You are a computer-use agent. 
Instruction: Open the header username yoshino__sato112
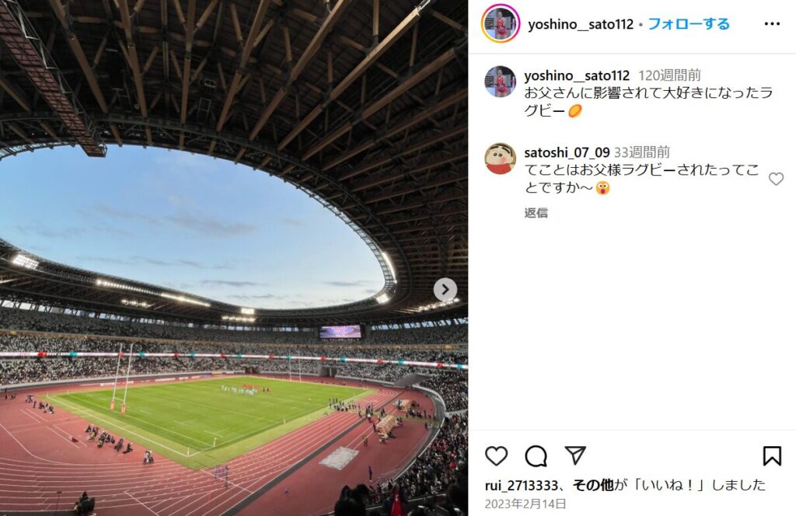(x=581, y=24)
